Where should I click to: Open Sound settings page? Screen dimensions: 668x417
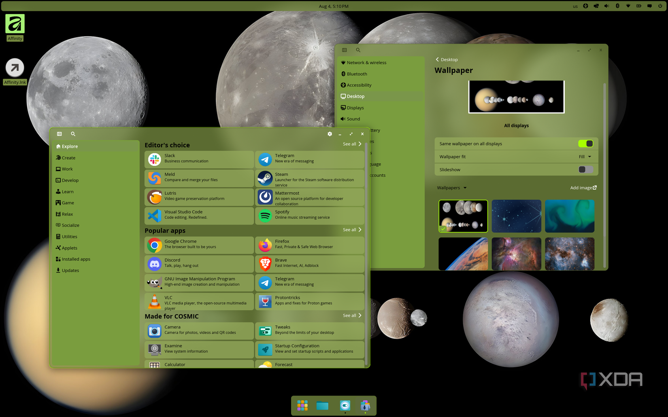[381, 119]
